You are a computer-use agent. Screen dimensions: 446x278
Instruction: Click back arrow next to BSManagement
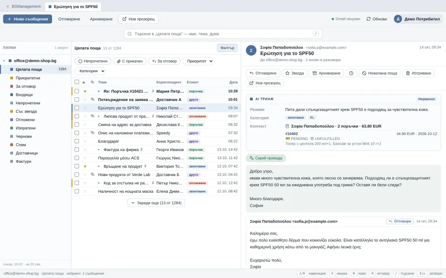coord(8,6)
